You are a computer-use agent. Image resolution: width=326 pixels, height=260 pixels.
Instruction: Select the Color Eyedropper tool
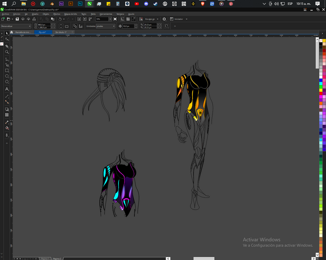(x=7, y=122)
